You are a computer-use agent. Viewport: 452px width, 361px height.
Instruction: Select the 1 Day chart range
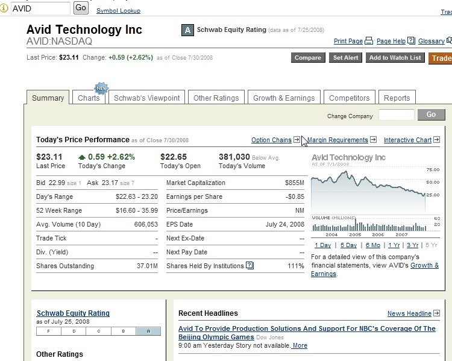pyautogui.click(x=322, y=245)
